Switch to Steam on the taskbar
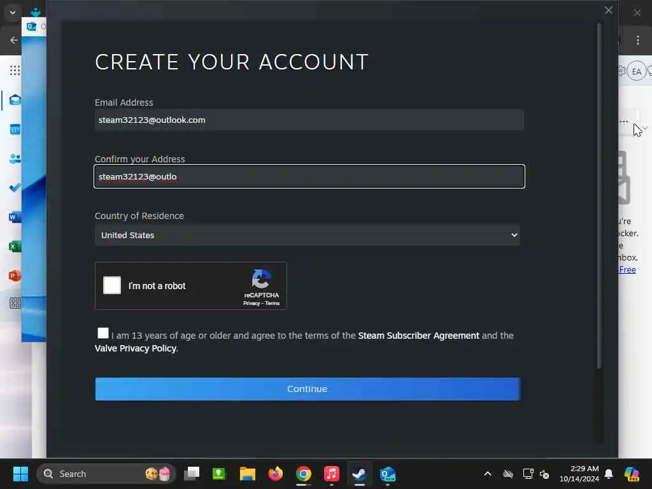 pyautogui.click(x=359, y=474)
